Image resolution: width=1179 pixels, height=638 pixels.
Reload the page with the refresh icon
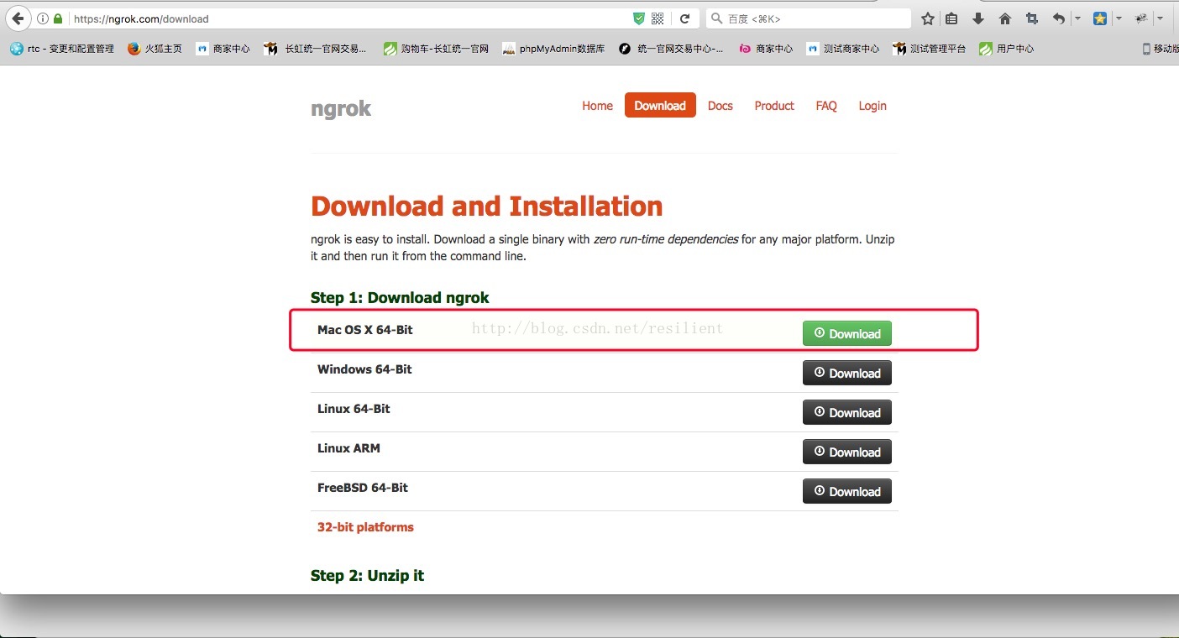click(x=685, y=18)
